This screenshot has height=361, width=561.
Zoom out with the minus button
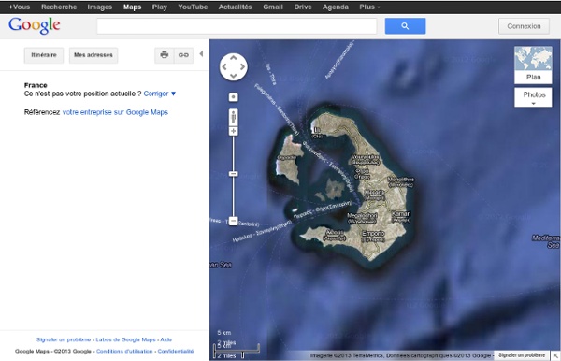click(233, 221)
